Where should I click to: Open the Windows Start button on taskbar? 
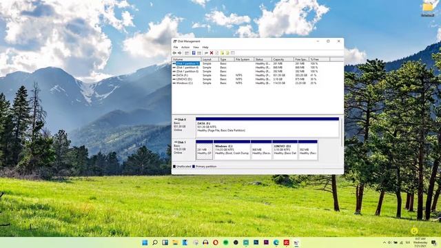point(145,242)
